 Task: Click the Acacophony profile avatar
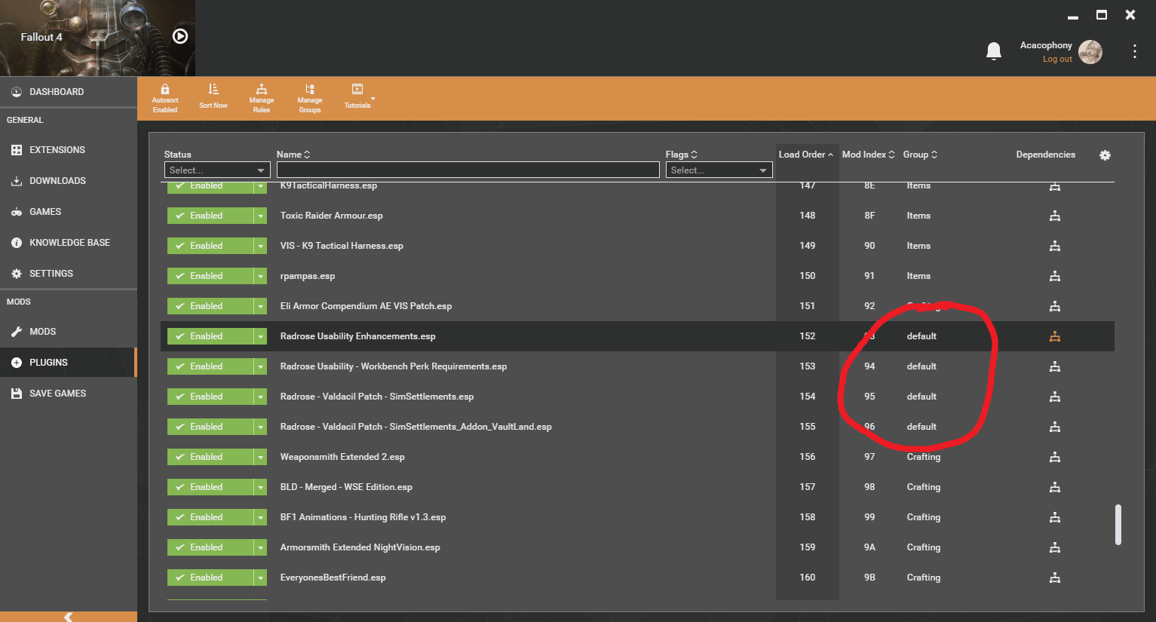point(1090,52)
